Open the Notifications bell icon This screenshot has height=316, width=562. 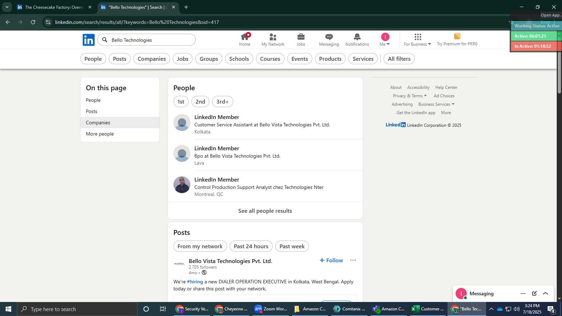(357, 37)
